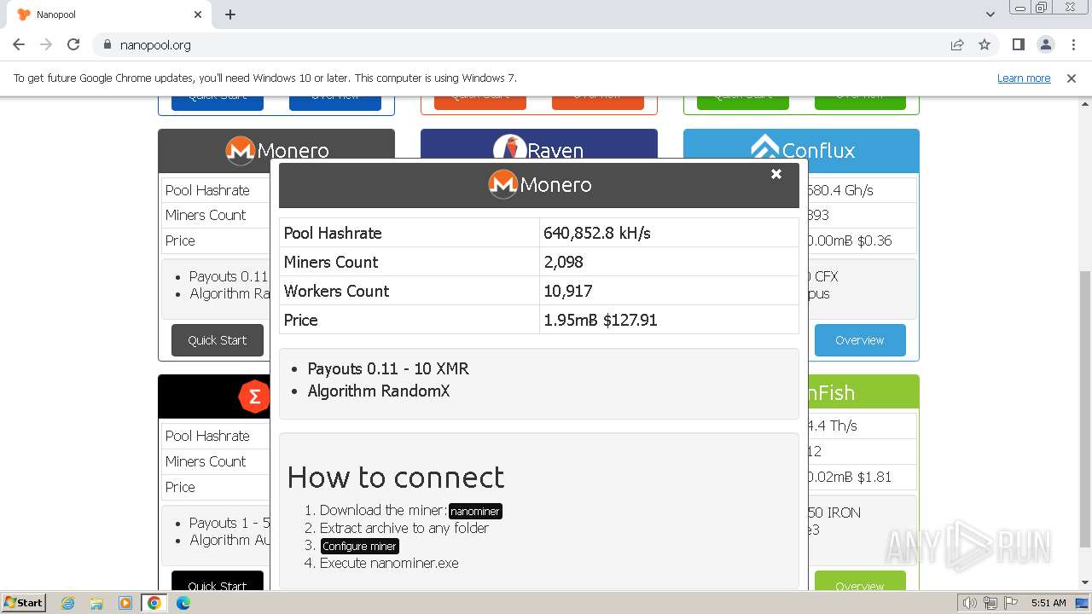The height and width of the screenshot is (614, 1092).
Task: Click Conflux price $0.36 text
Action: click(875, 240)
